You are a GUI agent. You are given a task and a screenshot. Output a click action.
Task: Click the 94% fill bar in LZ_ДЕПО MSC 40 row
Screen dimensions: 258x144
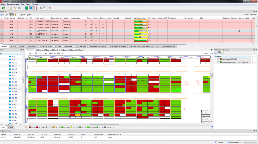[141, 40]
